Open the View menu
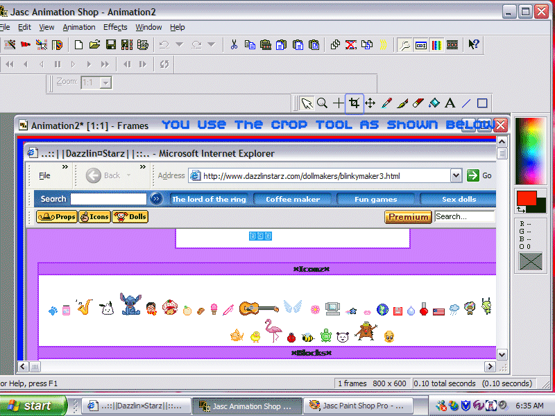The width and height of the screenshot is (555, 416). tap(46, 27)
